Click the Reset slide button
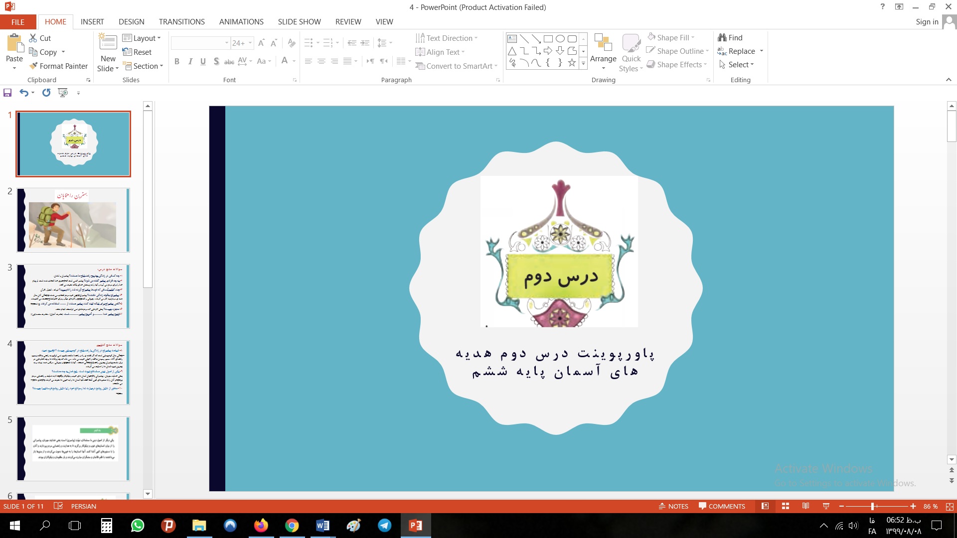Image resolution: width=957 pixels, height=538 pixels. (137, 52)
